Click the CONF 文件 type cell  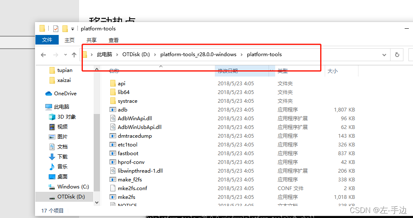291,188
